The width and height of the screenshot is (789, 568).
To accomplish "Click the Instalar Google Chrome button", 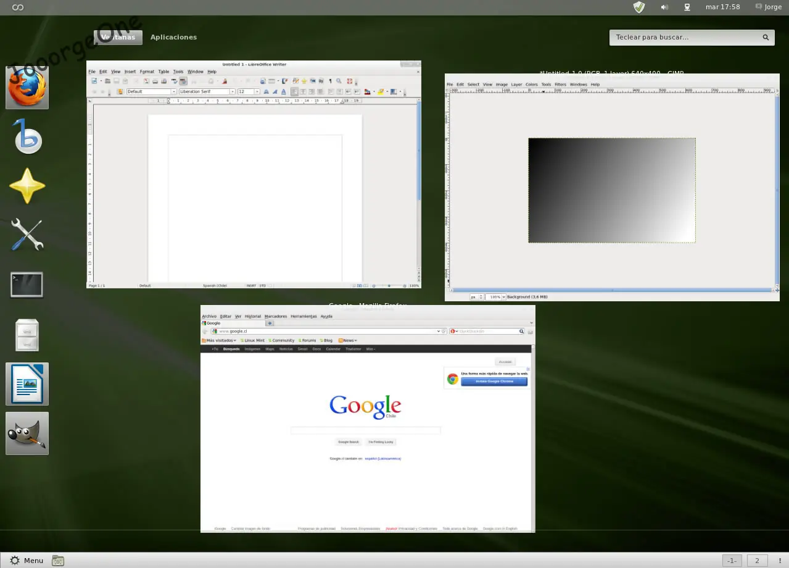I will coord(494,382).
